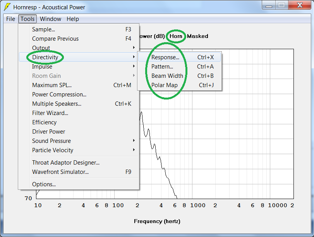The image size is (314, 237).
Task: Open the Window menu
Action: tap(50, 19)
